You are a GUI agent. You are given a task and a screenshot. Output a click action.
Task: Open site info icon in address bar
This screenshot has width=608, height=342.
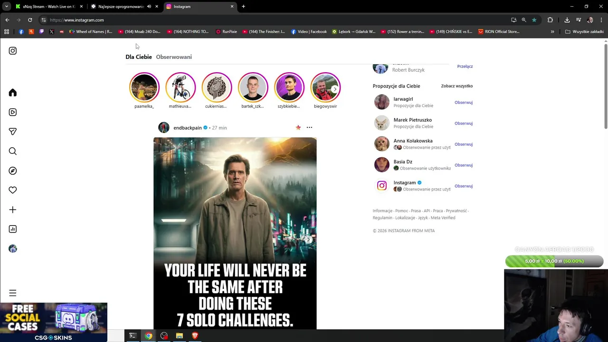[43, 20]
